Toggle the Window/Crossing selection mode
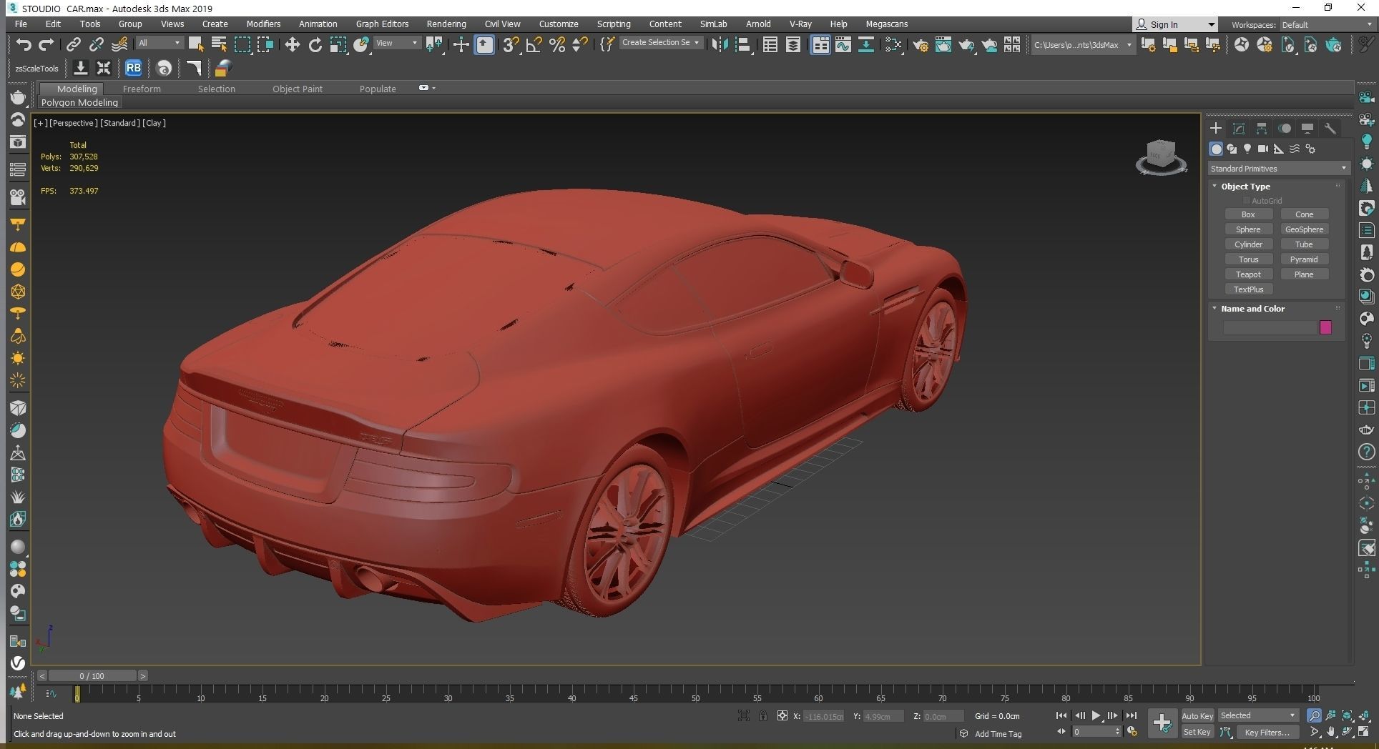 (265, 45)
